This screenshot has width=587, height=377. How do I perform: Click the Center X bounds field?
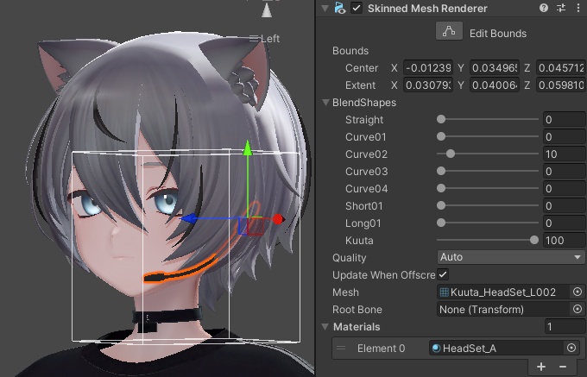(x=428, y=67)
